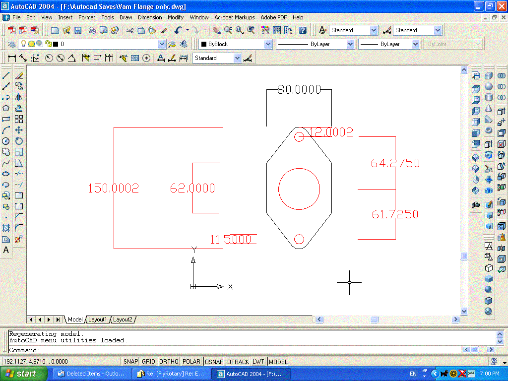The width and height of the screenshot is (508, 381).
Task: Click the Command line input field
Action: pyautogui.click(x=248, y=350)
